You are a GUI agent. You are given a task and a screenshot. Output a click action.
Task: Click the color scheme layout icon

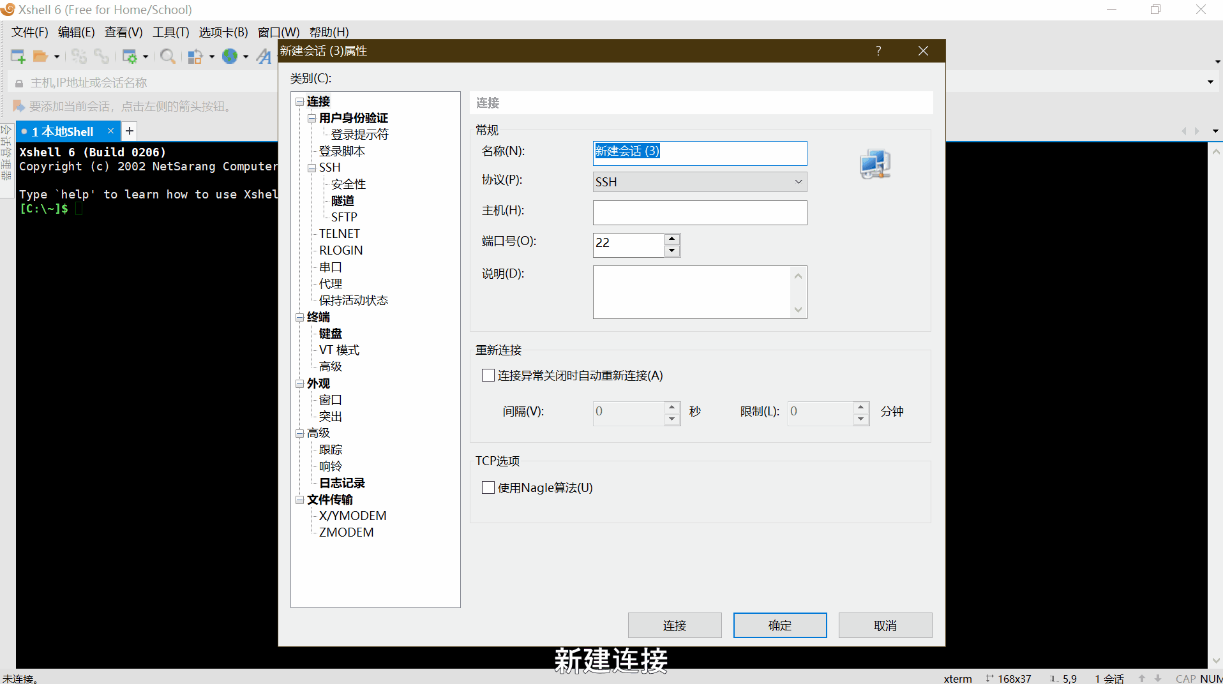pyautogui.click(x=195, y=57)
